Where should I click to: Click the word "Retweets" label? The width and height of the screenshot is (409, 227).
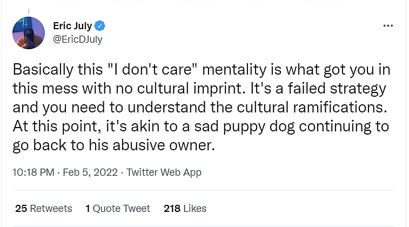(51, 208)
